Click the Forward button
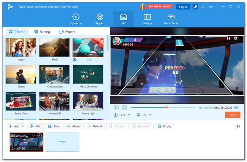 pos(117,126)
